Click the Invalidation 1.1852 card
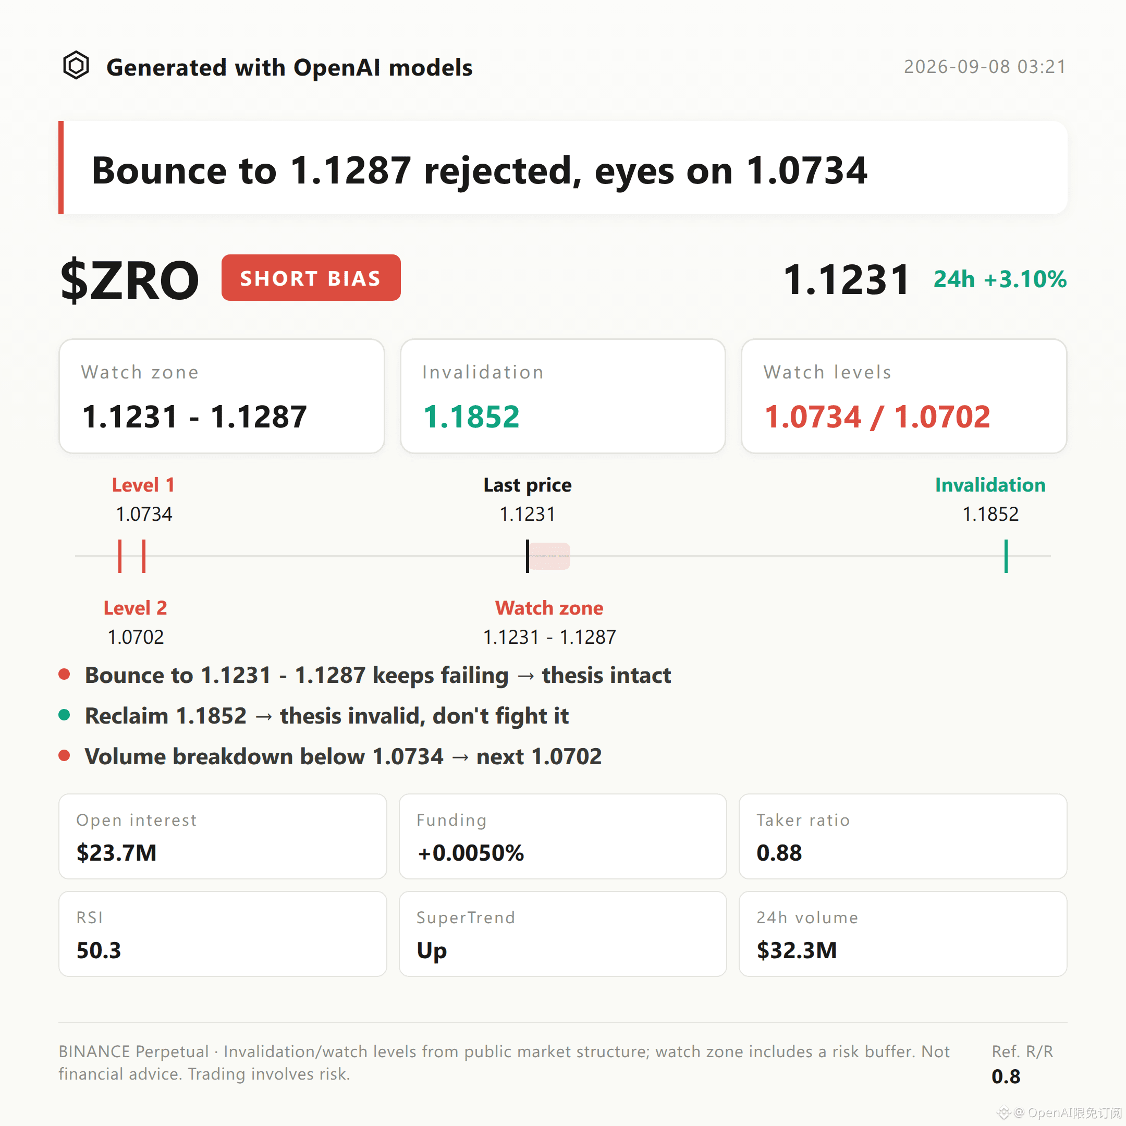Screen dimensions: 1126x1126 [562, 396]
